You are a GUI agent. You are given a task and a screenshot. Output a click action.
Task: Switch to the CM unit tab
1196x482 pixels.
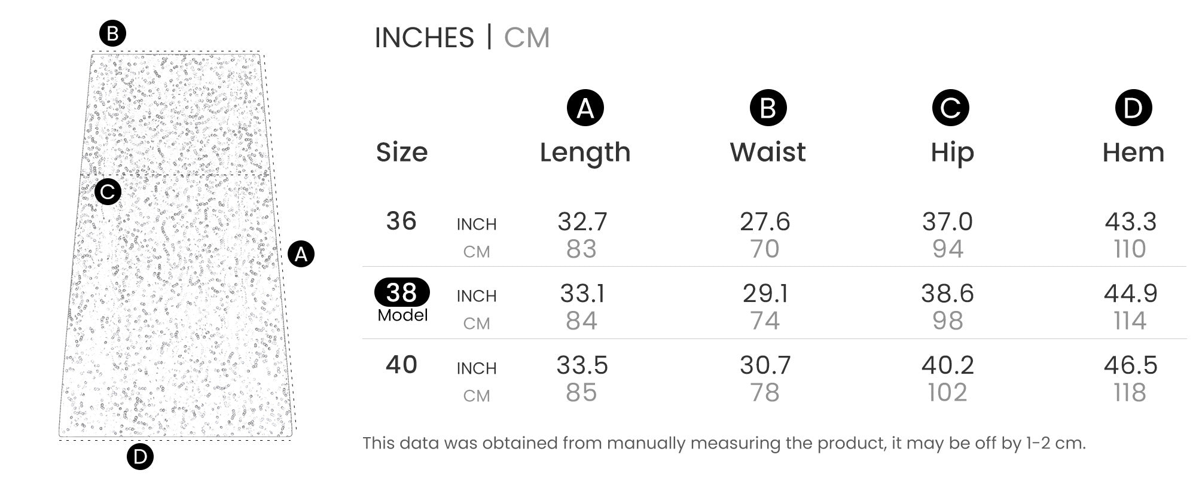pos(526,38)
